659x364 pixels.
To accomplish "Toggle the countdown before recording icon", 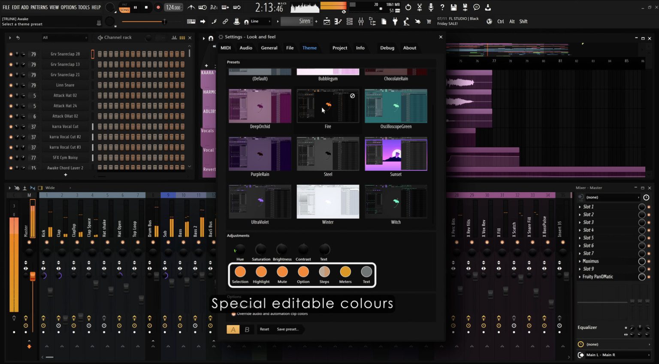I will tap(214, 7).
